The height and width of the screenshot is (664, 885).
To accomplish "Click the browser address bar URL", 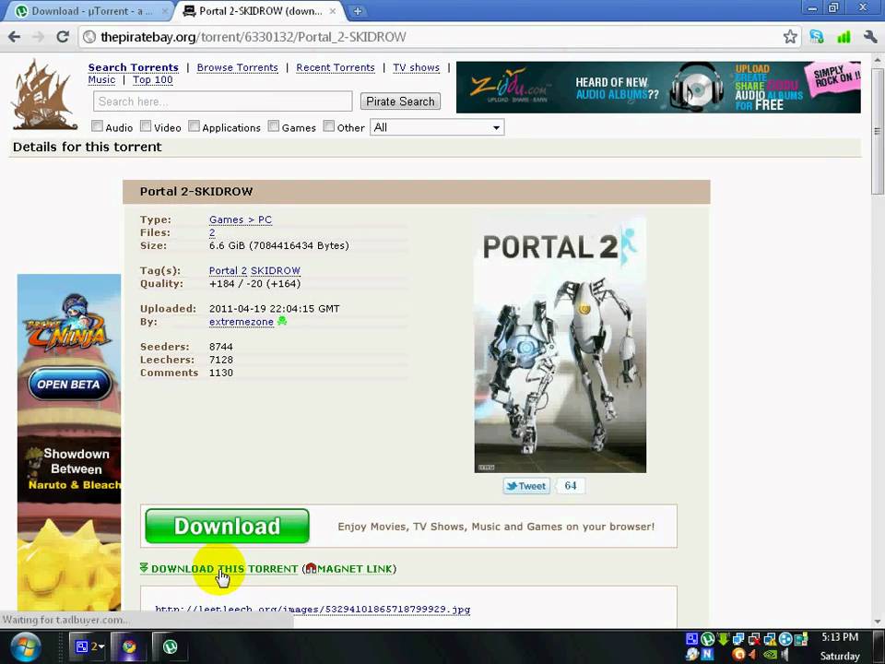I will click(x=253, y=37).
